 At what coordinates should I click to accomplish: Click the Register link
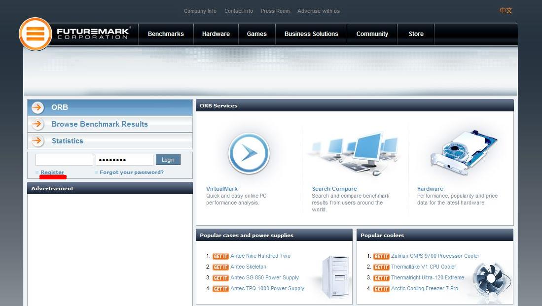pos(52,172)
